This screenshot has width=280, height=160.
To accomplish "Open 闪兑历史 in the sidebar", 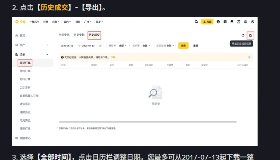I will [25, 120].
